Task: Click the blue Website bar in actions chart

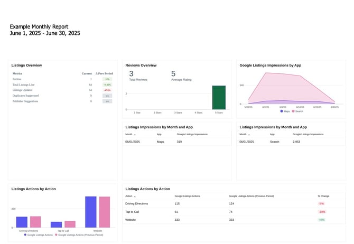Action: click(91, 212)
